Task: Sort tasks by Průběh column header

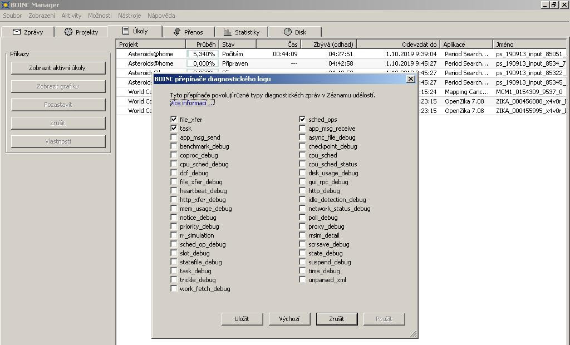Action: pos(202,45)
